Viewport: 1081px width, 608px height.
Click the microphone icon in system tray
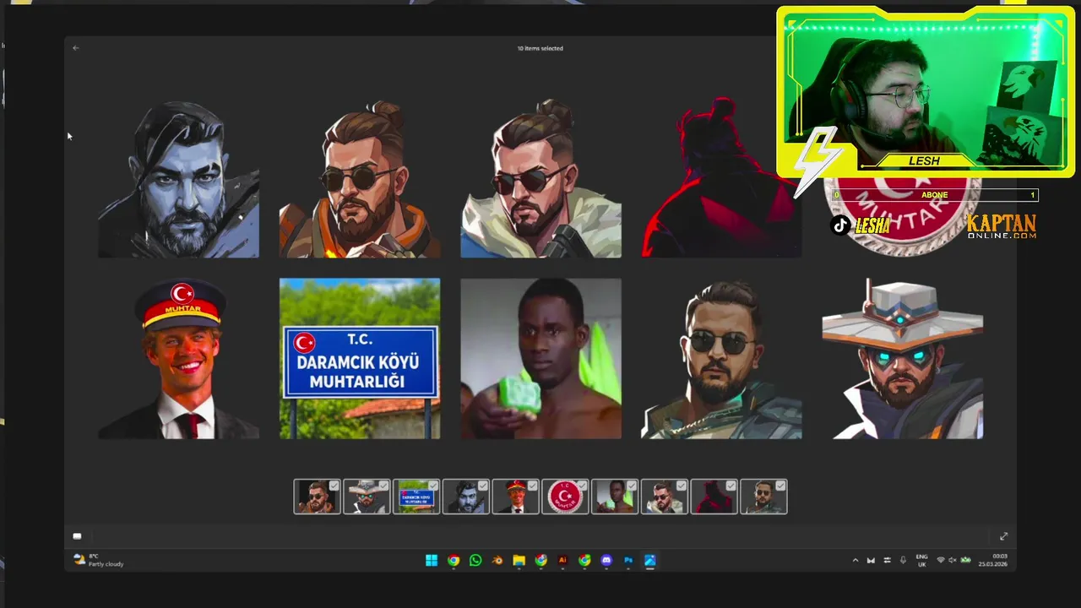[903, 560]
